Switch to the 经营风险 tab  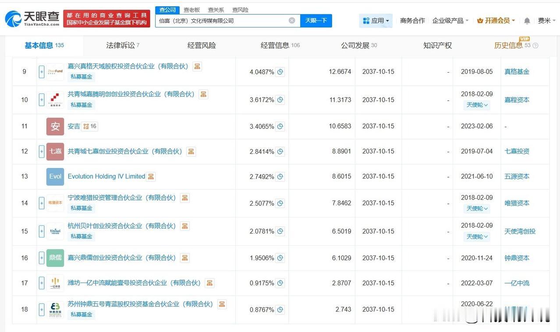point(202,45)
